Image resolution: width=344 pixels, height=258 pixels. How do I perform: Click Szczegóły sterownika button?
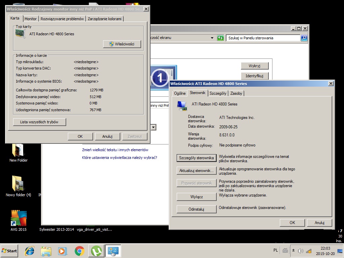(196, 158)
